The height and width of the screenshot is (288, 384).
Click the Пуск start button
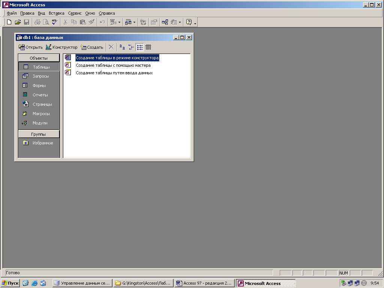click(x=10, y=283)
